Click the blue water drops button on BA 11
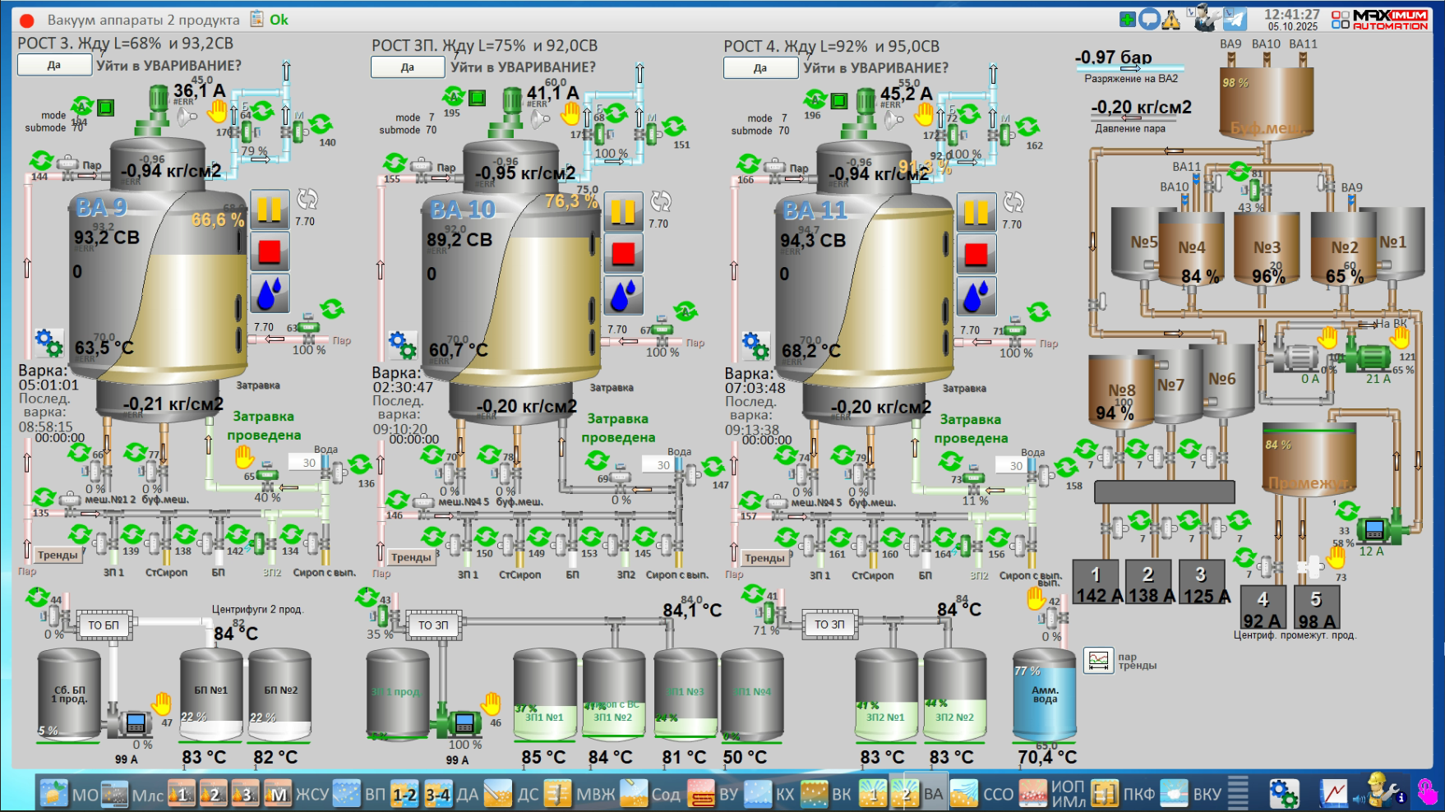Screen dimensions: 1445x812 976,296
